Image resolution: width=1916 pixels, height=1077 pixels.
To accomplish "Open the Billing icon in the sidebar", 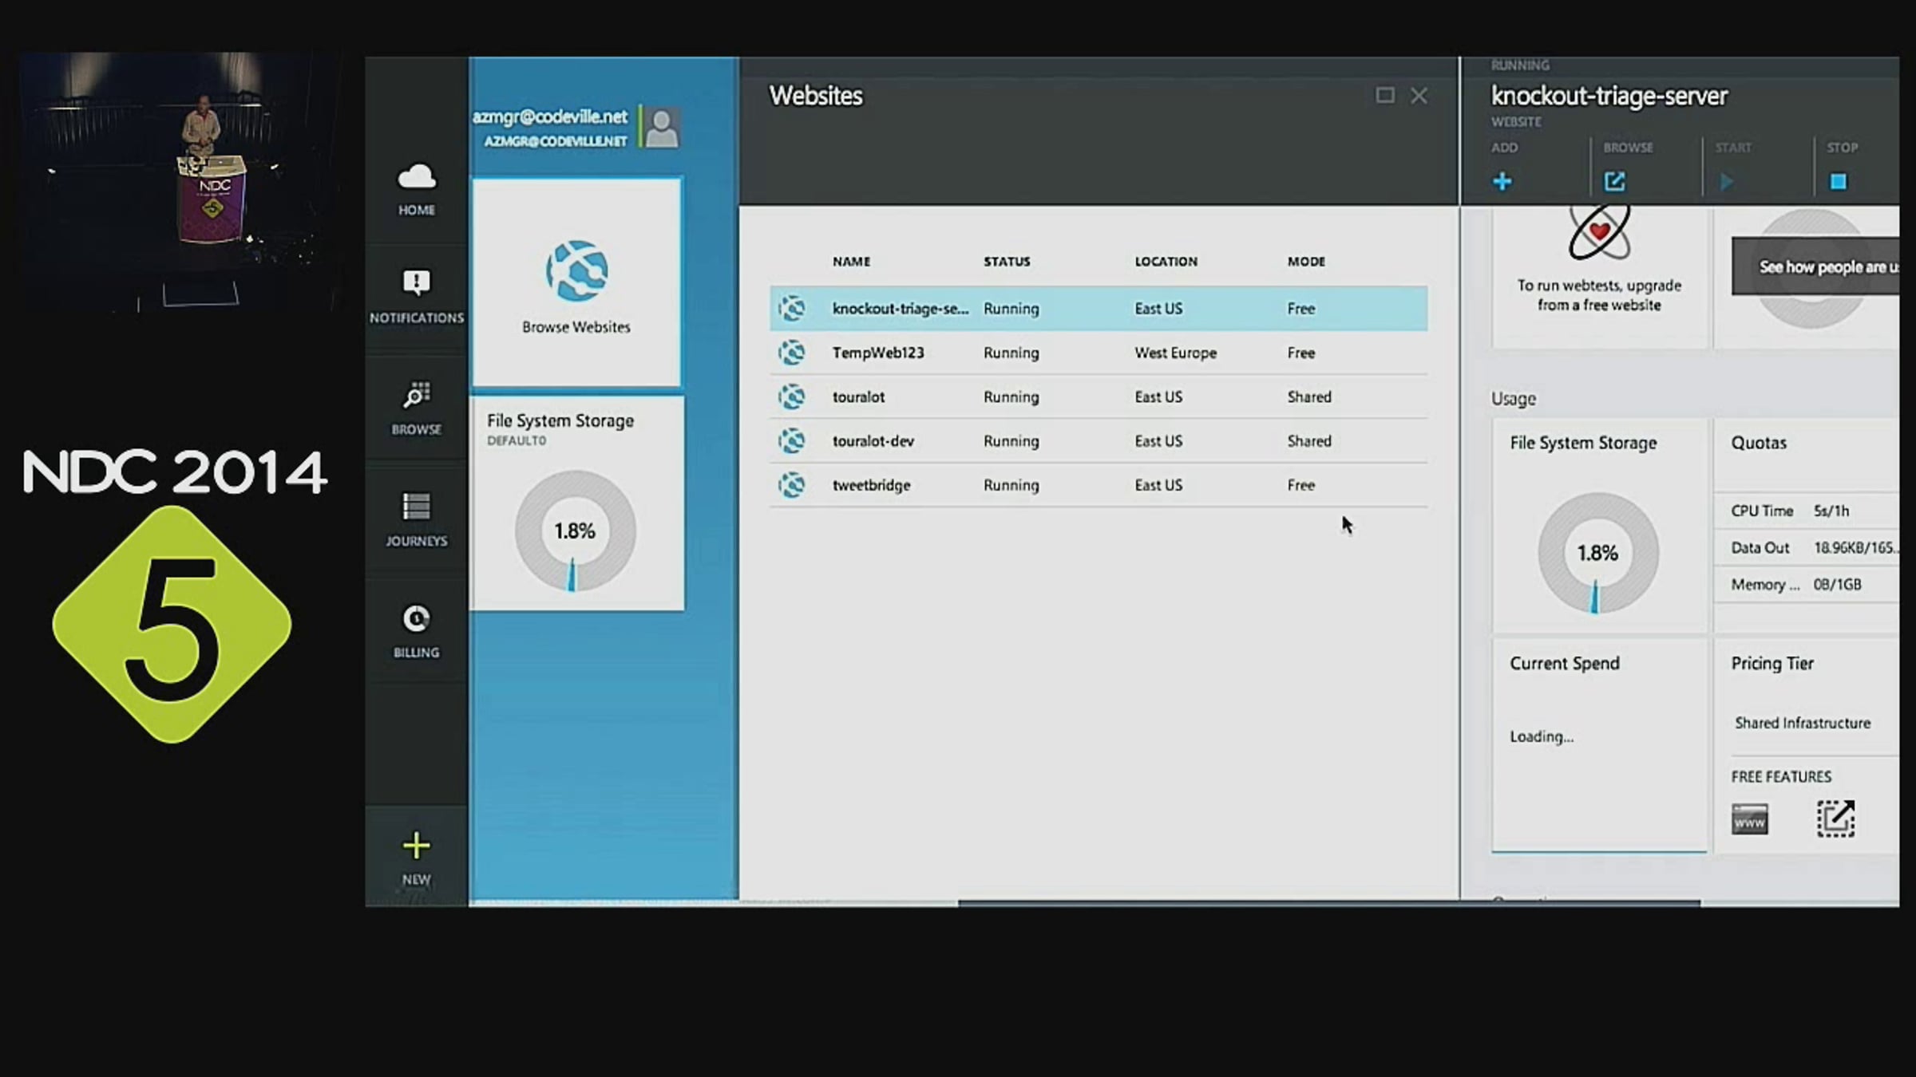I will point(417,618).
